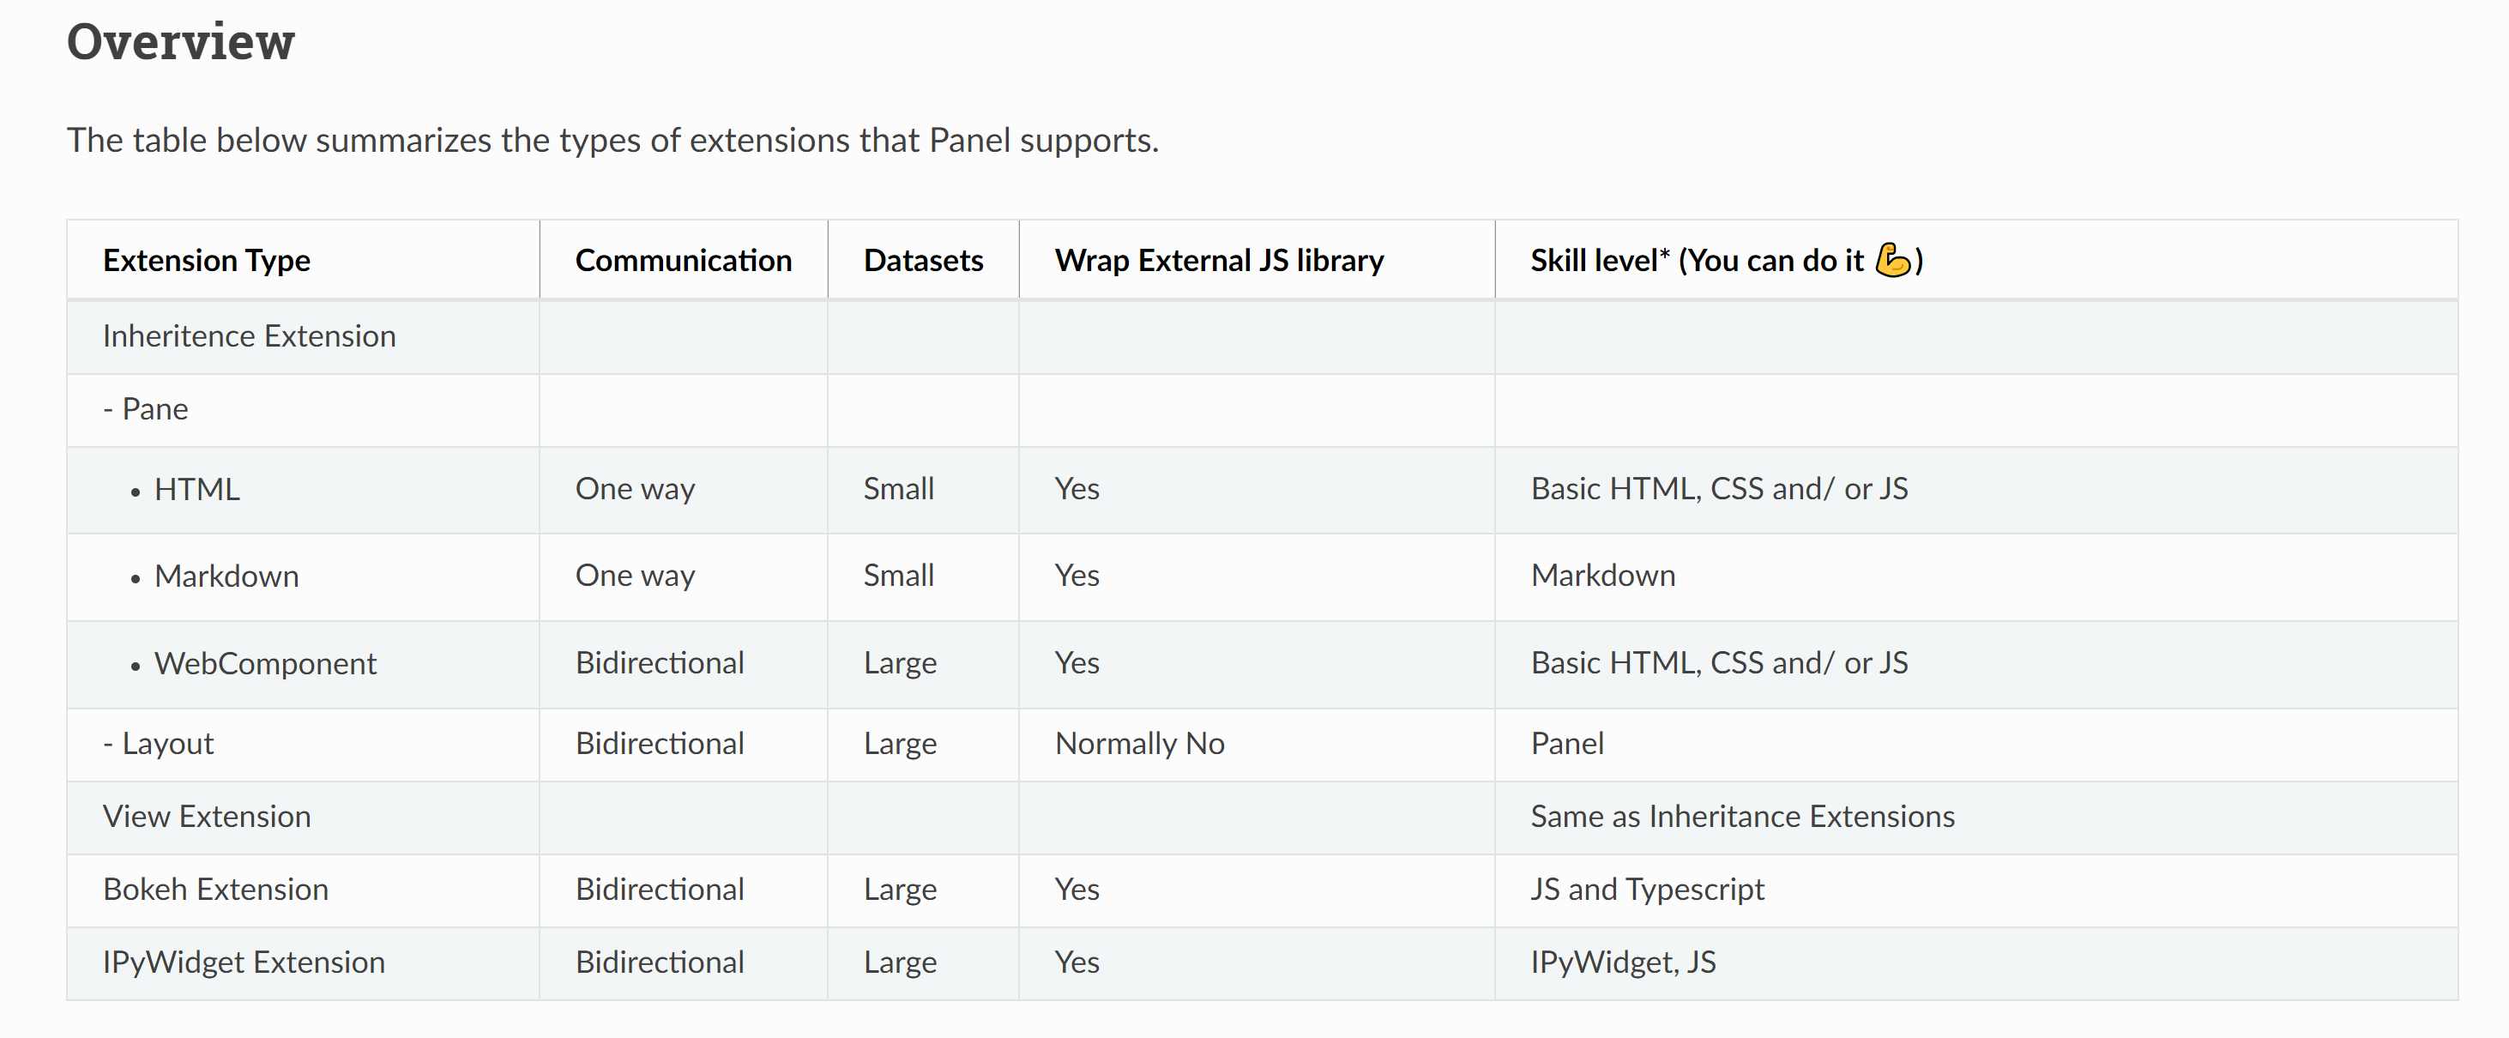Click the IPyWidget, JS skill cell
The width and height of the screenshot is (2509, 1038).
click(x=1623, y=962)
